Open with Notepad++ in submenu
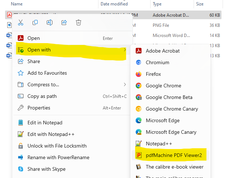228x178 pixels. pyautogui.click(x=170, y=144)
